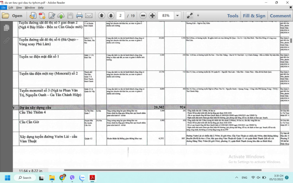Open File Explorer from taskbar
The width and height of the screenshot is (293, 183).
click(52, 178)
